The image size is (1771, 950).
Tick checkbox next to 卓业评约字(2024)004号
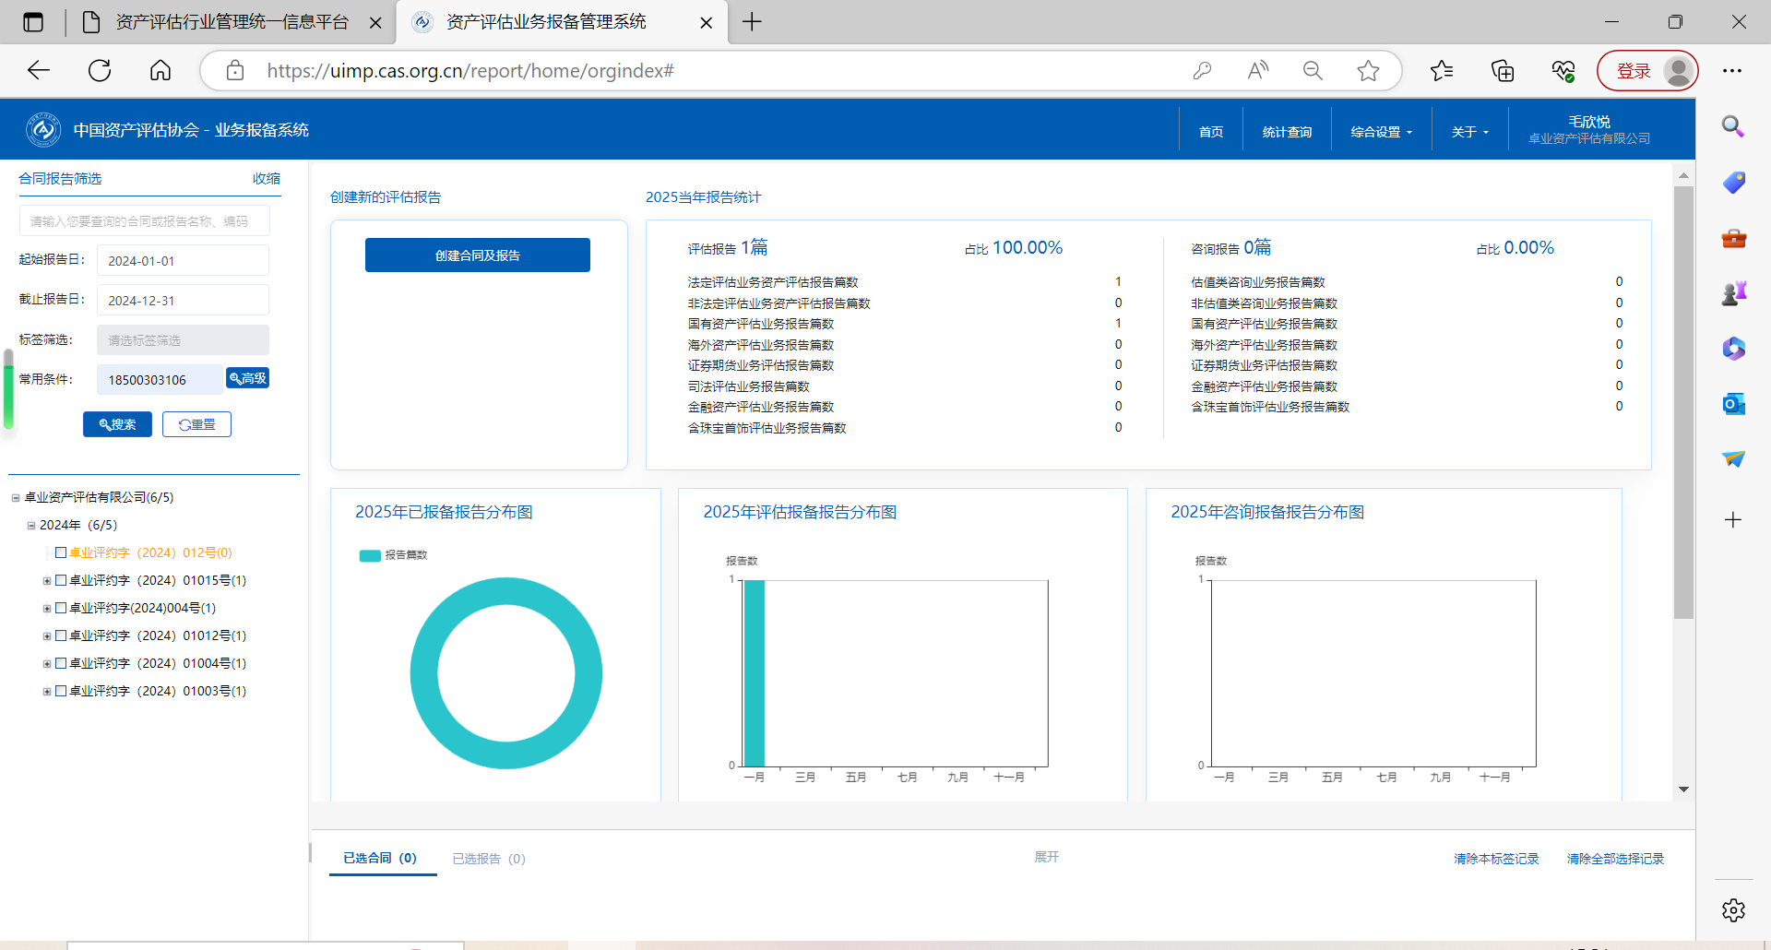tap(61, 608)
